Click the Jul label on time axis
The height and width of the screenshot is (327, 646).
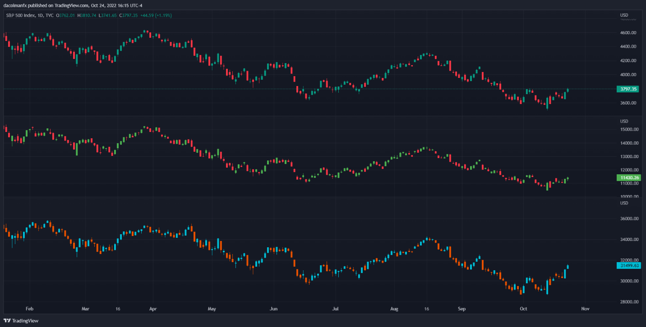[335, 309]
